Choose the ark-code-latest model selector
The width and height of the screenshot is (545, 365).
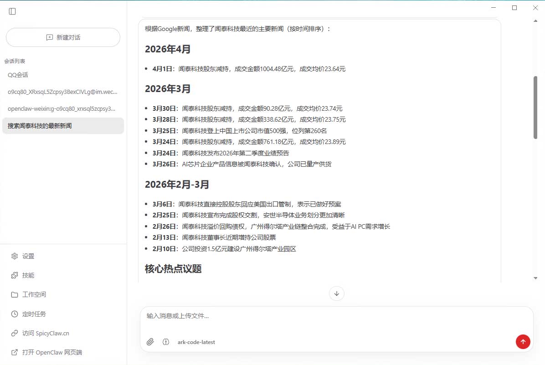196,342
